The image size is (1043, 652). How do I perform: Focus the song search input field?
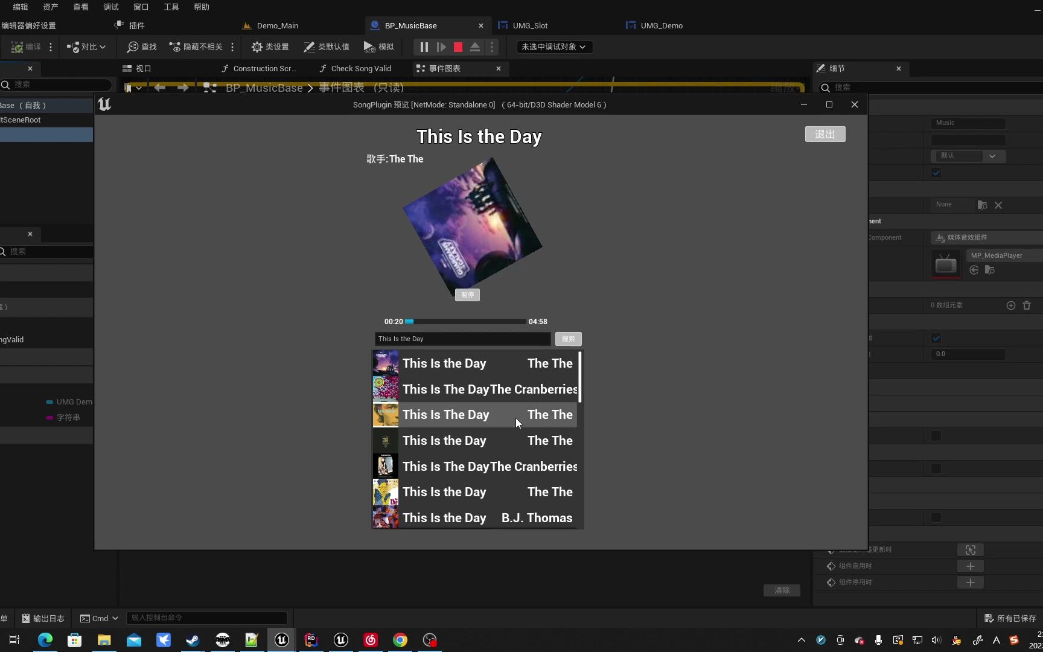point(462,339)
